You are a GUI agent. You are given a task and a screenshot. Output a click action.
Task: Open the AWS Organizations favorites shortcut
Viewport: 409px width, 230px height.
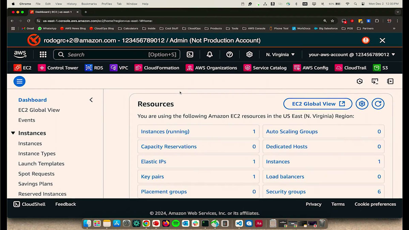(211, 68)
